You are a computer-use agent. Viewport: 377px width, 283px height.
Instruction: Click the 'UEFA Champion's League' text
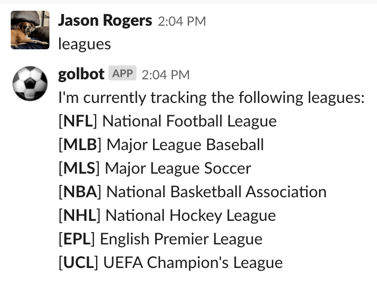pyautogui.click(x=193, y=263)
